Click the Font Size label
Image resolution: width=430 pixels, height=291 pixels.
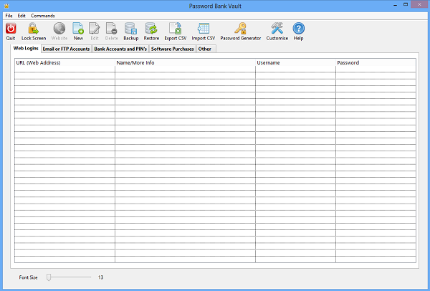(28, 277)
